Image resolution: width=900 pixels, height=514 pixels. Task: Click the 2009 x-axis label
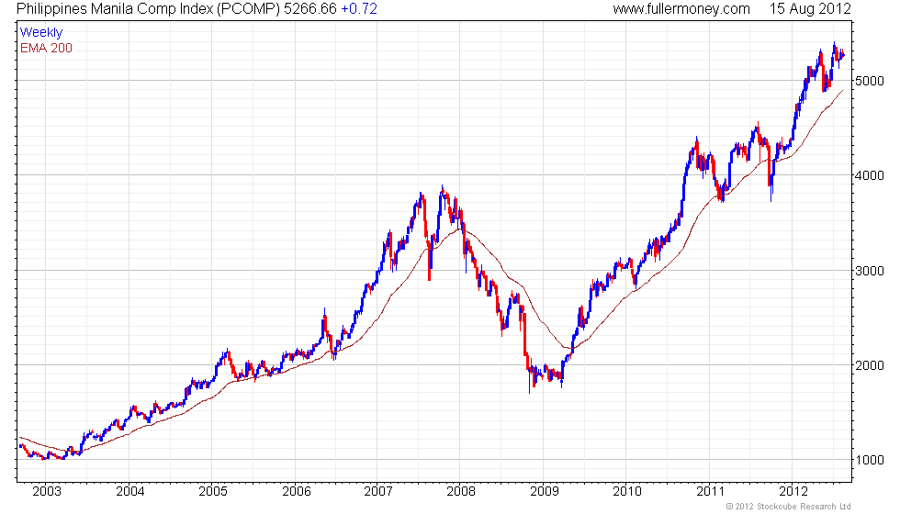click(544, 491)
